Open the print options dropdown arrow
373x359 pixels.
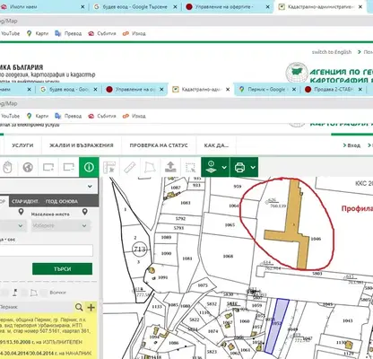pos(253,167)
